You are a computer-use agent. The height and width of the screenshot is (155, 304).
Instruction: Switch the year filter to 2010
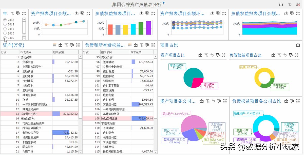click(5, 33)
